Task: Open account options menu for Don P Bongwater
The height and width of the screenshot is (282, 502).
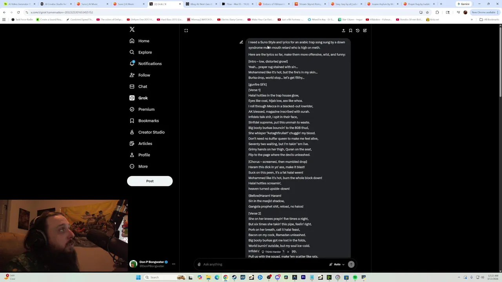Action: tap(173, 264)
